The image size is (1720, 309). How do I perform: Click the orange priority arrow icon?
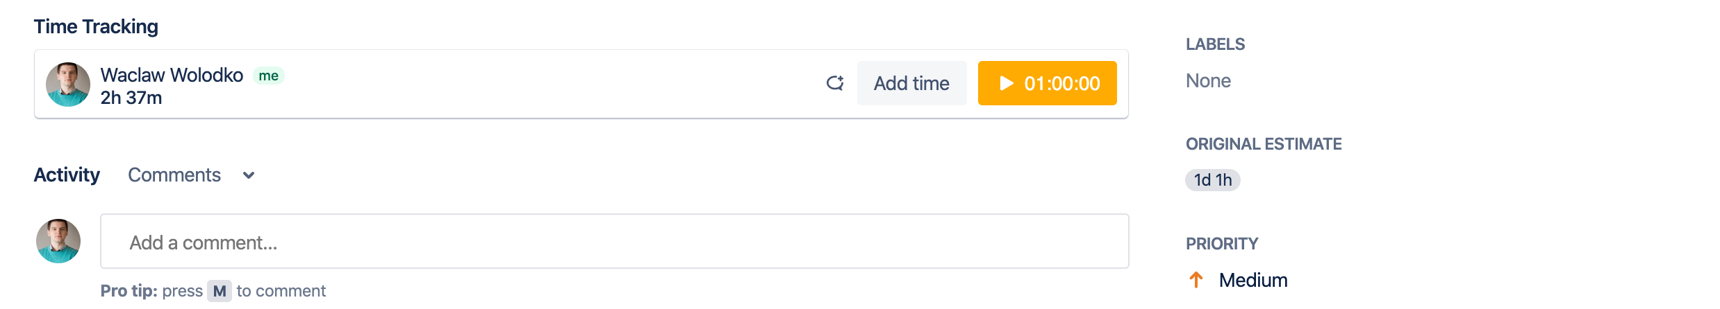[x=1196, y=280]
